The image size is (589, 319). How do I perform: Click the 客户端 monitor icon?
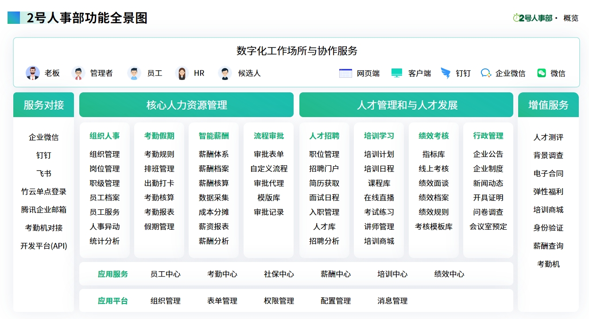click(397, 73)
